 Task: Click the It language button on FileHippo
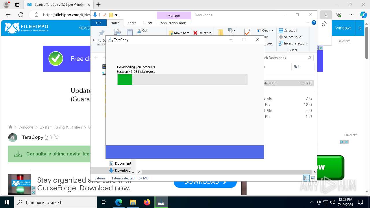tap(360, 28)
